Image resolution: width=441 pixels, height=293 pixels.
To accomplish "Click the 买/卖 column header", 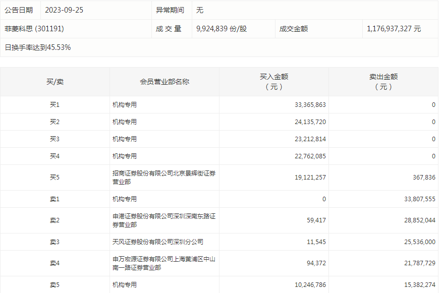I will pyautogui.click(x=54, y=82).
